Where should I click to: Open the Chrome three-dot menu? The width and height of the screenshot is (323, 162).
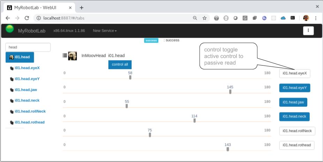tap(316, 18)
